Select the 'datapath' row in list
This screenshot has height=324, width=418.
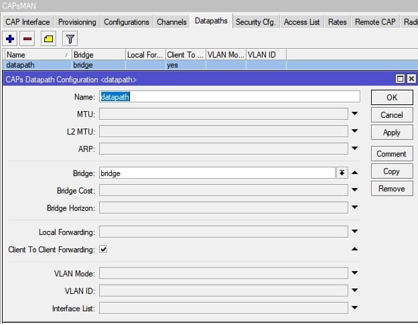(210, 65)
